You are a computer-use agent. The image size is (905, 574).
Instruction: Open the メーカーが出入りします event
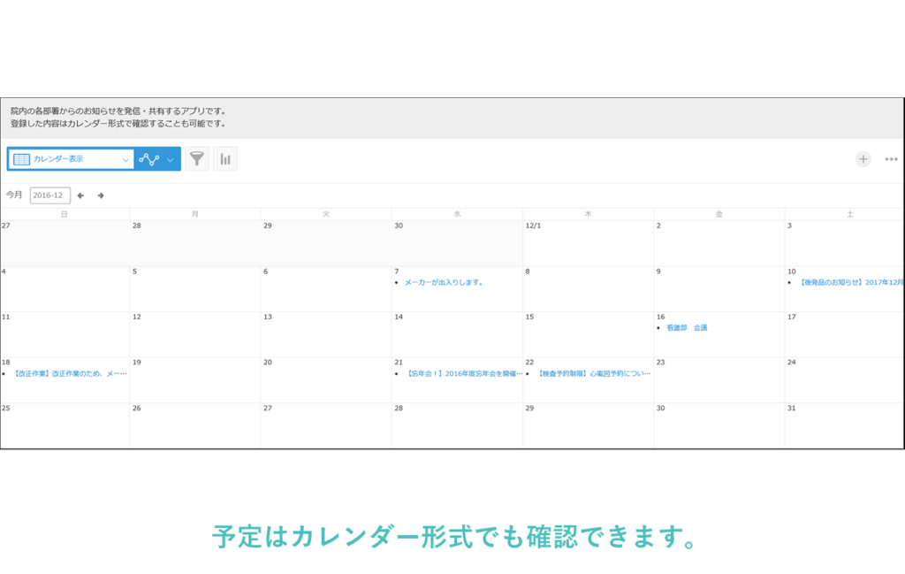444,283
